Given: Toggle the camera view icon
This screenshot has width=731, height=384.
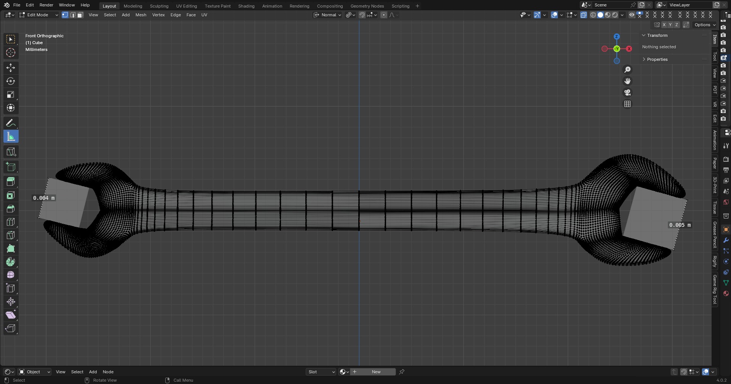Looking at the screenshot, I should click(x=627, y=92).
